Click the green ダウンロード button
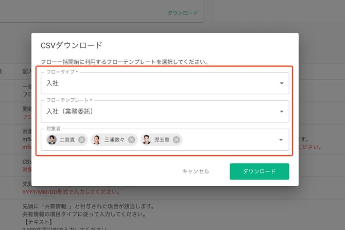Image resolution: width=345 pixels, height=230 pixels. (x=259, y=171)
